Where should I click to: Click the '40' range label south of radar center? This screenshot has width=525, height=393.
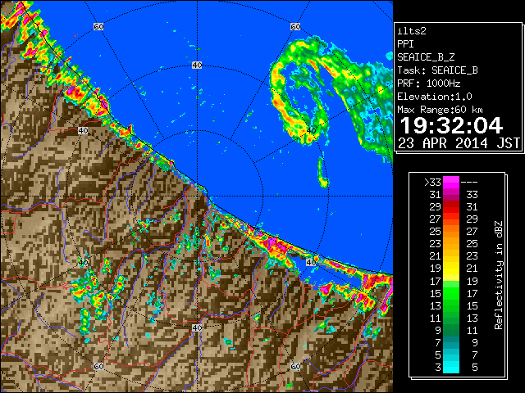[x=197, y=327]
